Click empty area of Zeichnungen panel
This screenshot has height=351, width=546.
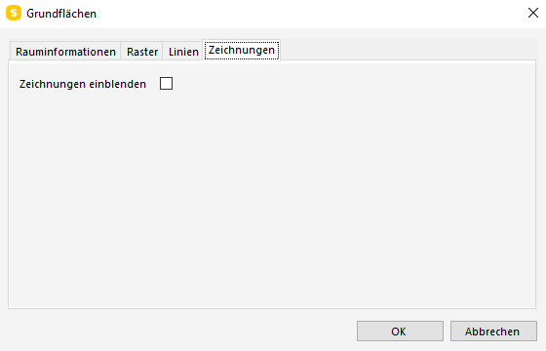point(272,195)
